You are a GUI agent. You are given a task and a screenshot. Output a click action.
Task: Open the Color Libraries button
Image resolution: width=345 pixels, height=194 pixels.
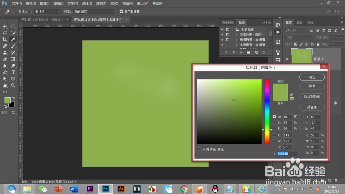(312, 107)
